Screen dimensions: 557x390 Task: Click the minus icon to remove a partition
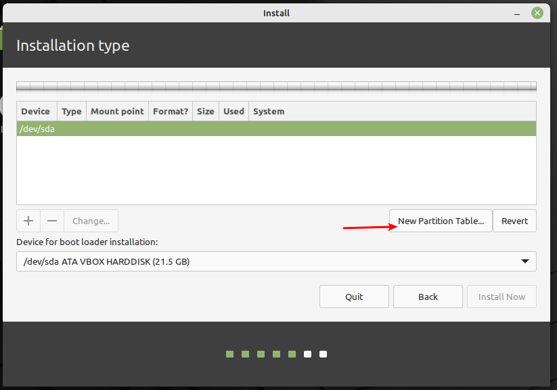[52, 221]
